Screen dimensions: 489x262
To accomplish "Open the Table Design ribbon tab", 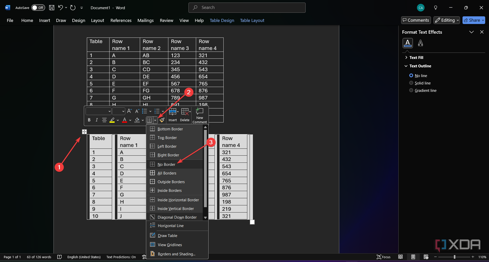I will pyautogui.click(x=222, y=20).
